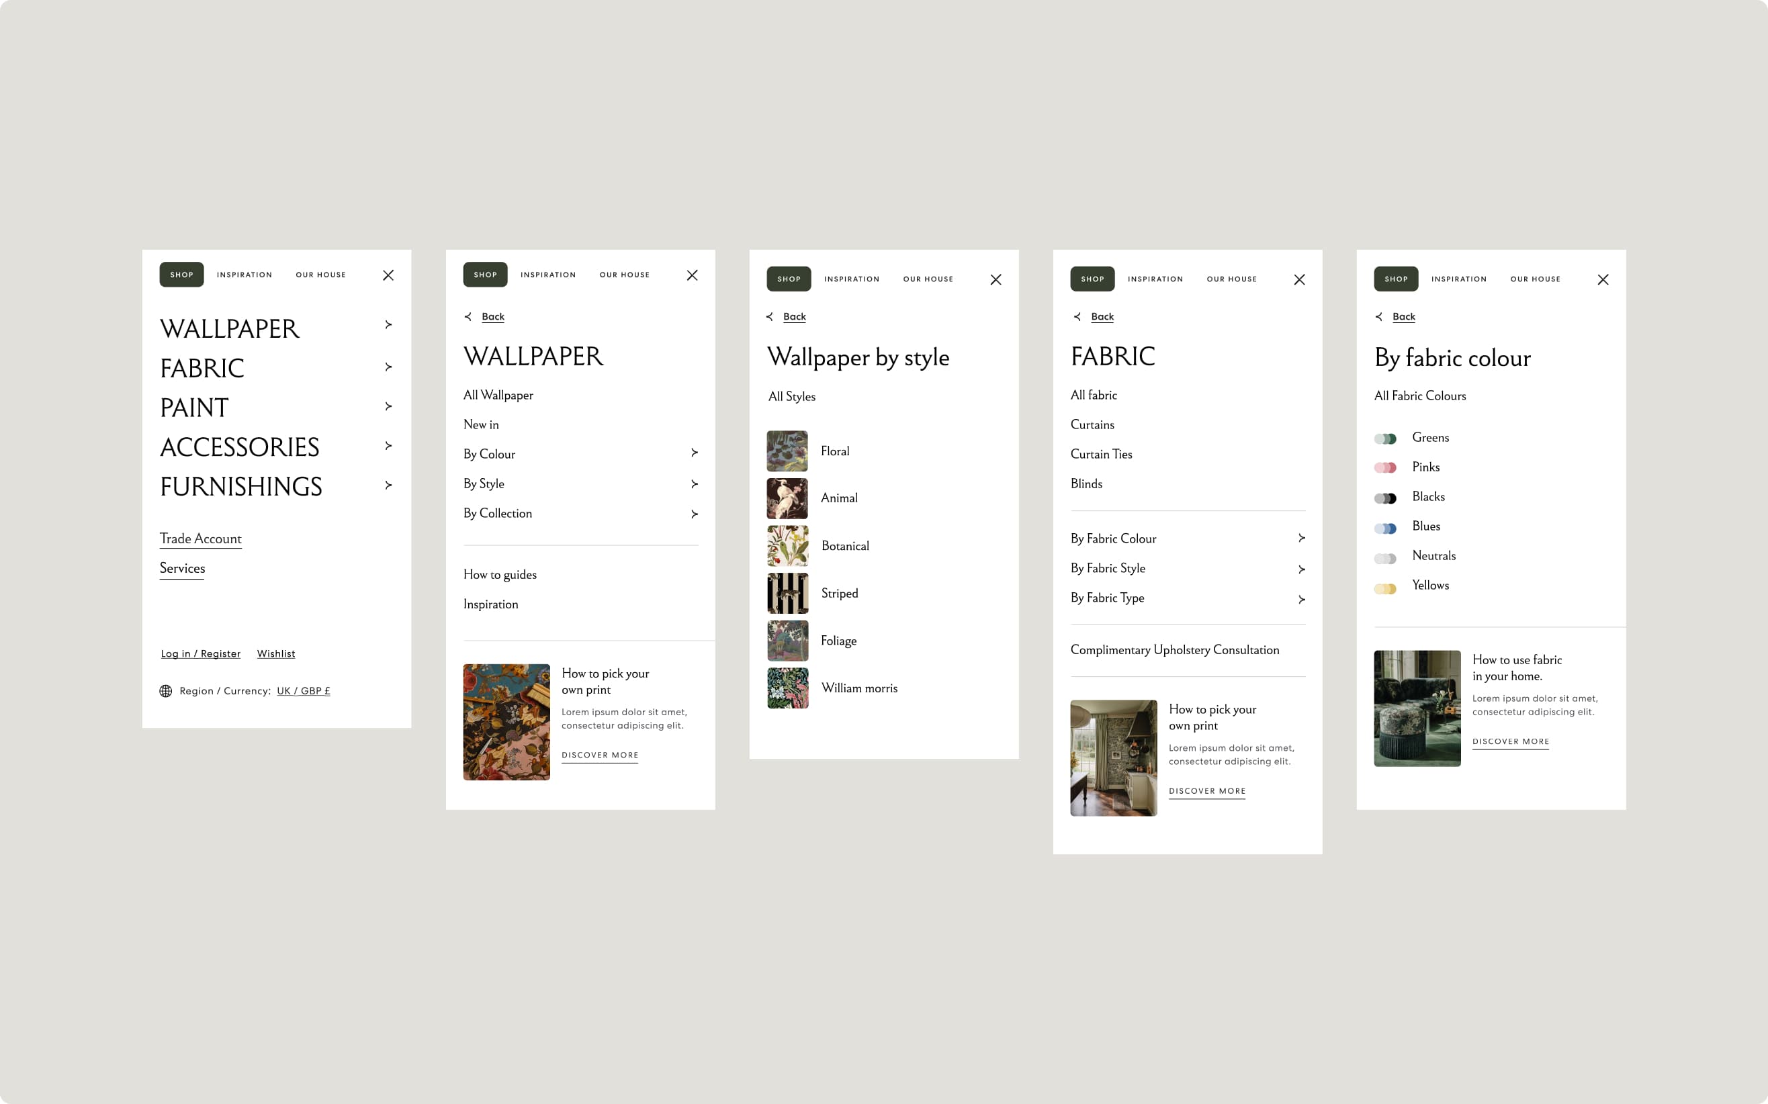Open How to guides item

(500, 575)
